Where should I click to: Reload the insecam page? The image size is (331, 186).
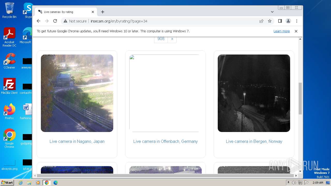click(55, 21)
